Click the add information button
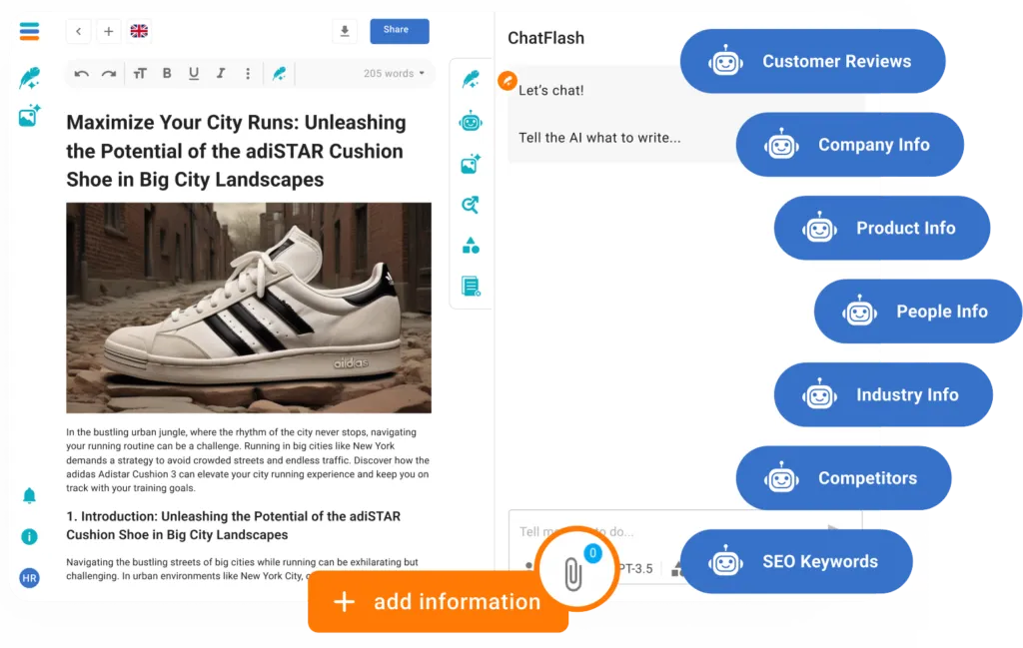 (438, 602)
